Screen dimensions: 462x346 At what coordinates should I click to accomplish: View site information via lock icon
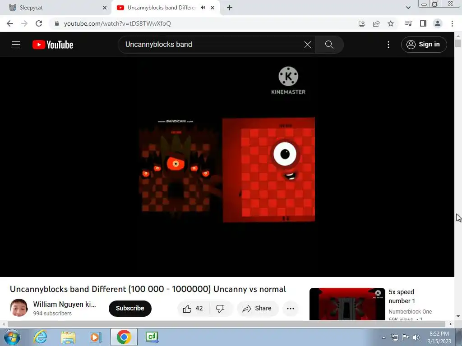(57, 23)
